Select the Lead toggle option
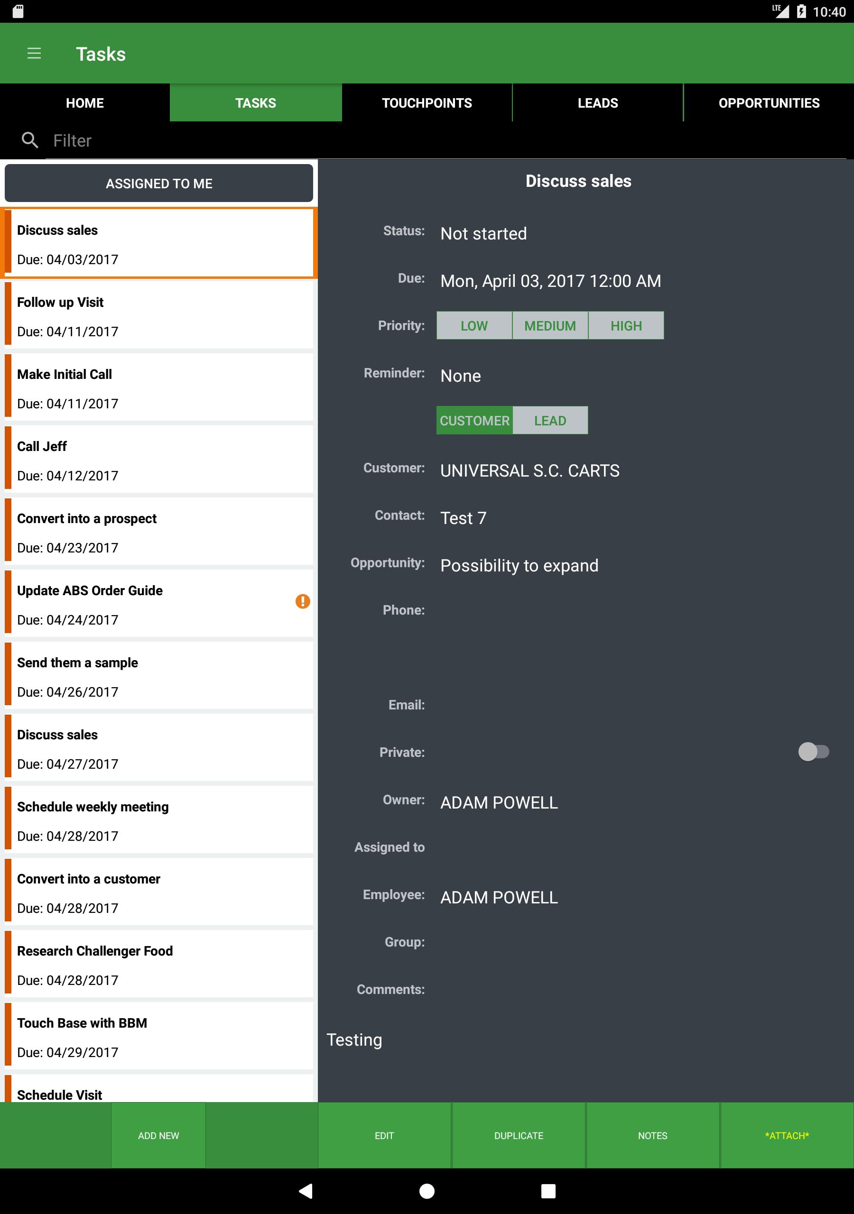Image resolution: width=854 pixels, height=1214 pixels. (550, 420)
